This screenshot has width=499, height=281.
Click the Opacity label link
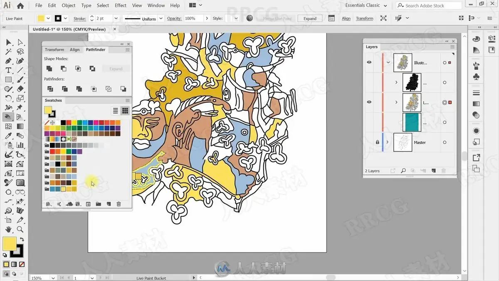click(174, 18)
